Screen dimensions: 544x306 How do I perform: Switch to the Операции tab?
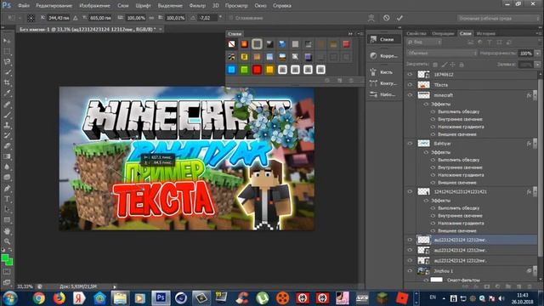click(x=443, y=34)
